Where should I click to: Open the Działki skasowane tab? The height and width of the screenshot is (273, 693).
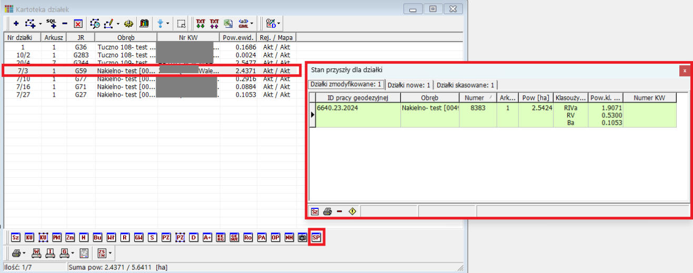[465, 85]
